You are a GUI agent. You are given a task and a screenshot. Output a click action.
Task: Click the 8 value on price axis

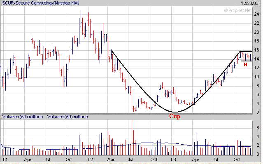258,86
